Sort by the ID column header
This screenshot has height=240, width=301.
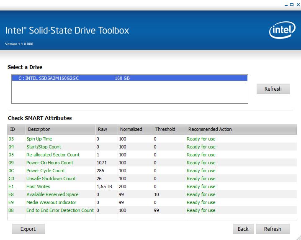pos(16,129)
